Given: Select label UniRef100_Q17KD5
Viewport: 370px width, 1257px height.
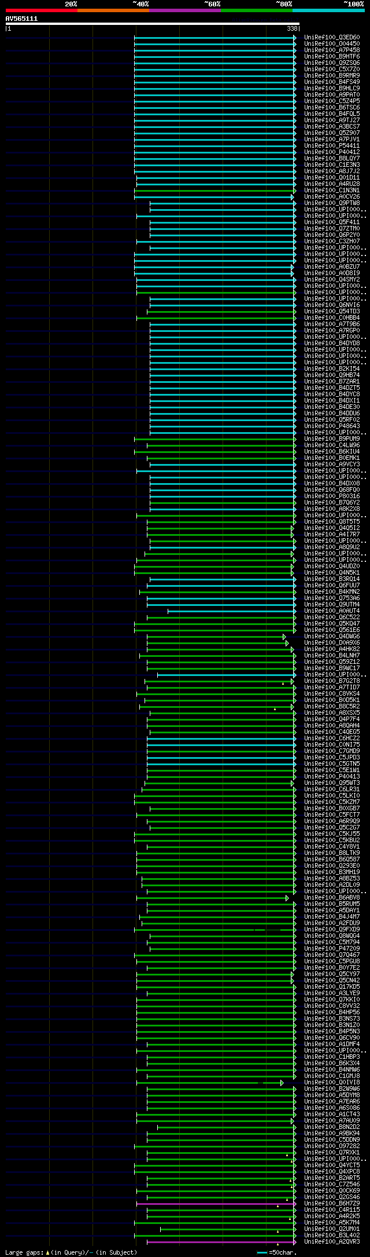Looking at the screenshot, I should pyautogui.click(x=332, y=987).
